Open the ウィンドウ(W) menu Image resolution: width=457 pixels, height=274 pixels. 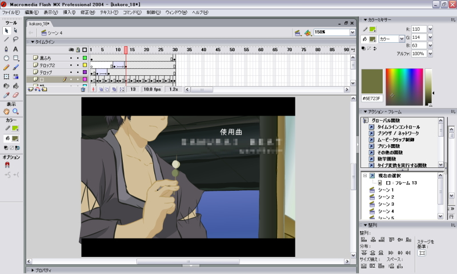[177, 13]
